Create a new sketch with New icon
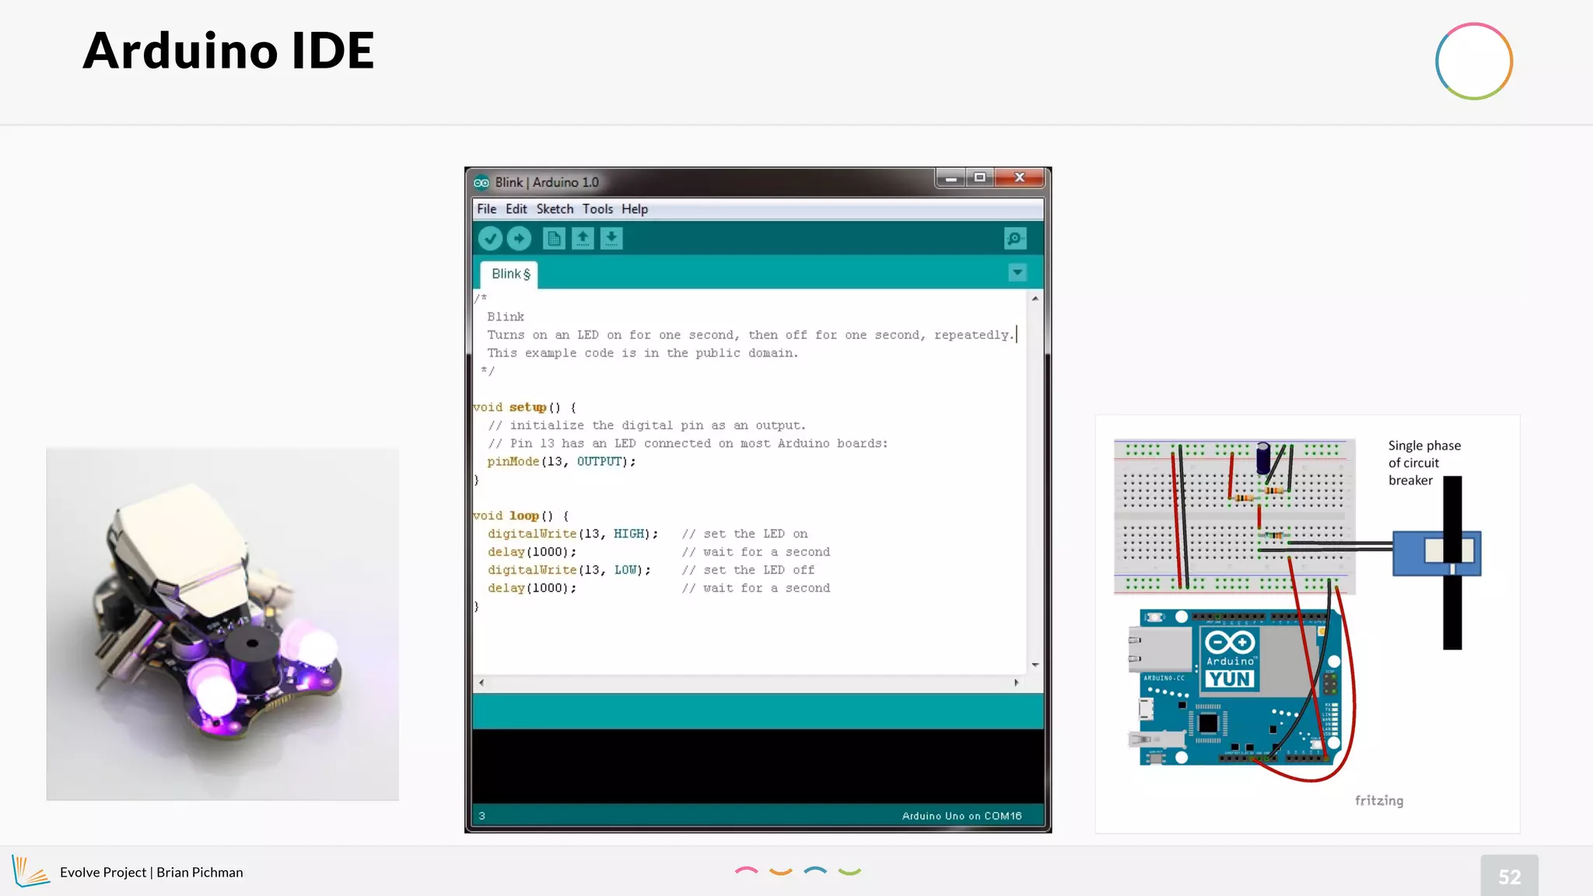Viewport: 1593px width, 896px height. [554, 239]
